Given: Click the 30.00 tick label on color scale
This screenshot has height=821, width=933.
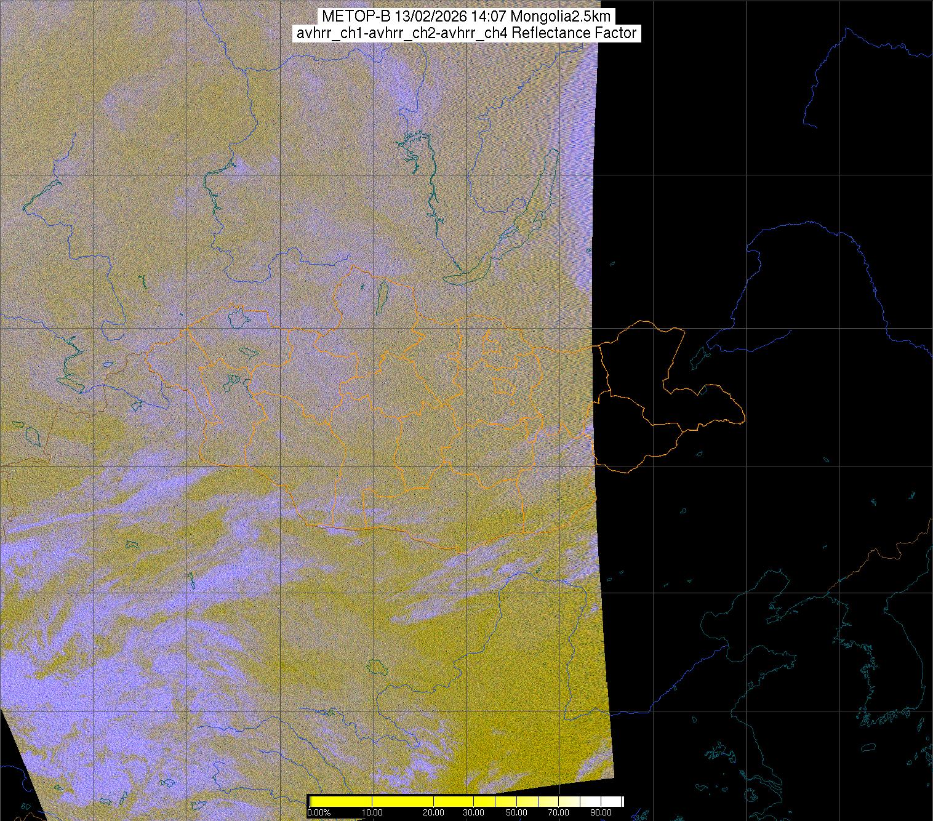Looking at the screenshot, I should tap(474, 813).
